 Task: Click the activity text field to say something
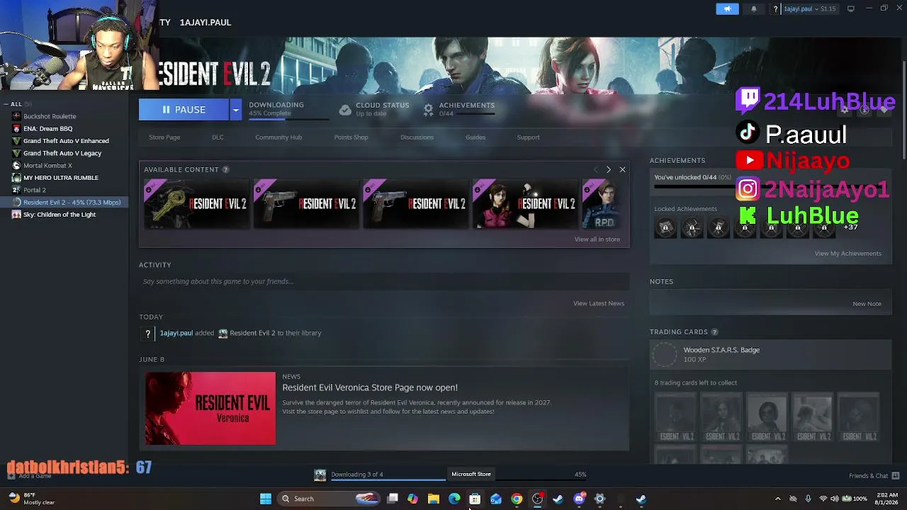click(383, 281)
